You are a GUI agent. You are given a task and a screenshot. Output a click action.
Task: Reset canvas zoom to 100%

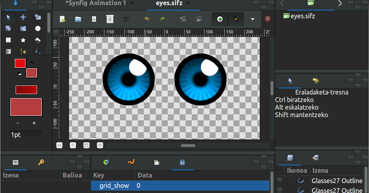[73, 145]
